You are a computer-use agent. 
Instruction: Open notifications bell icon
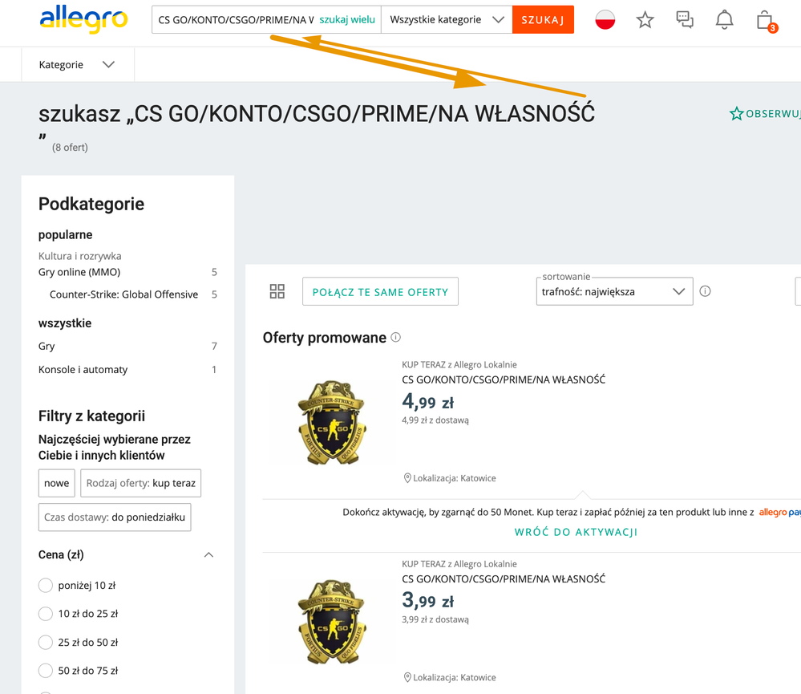(724, 20)
